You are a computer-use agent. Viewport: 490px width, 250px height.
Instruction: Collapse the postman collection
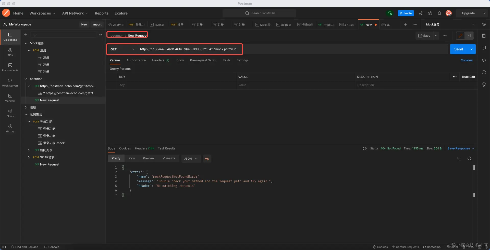(x=26, y=79)
